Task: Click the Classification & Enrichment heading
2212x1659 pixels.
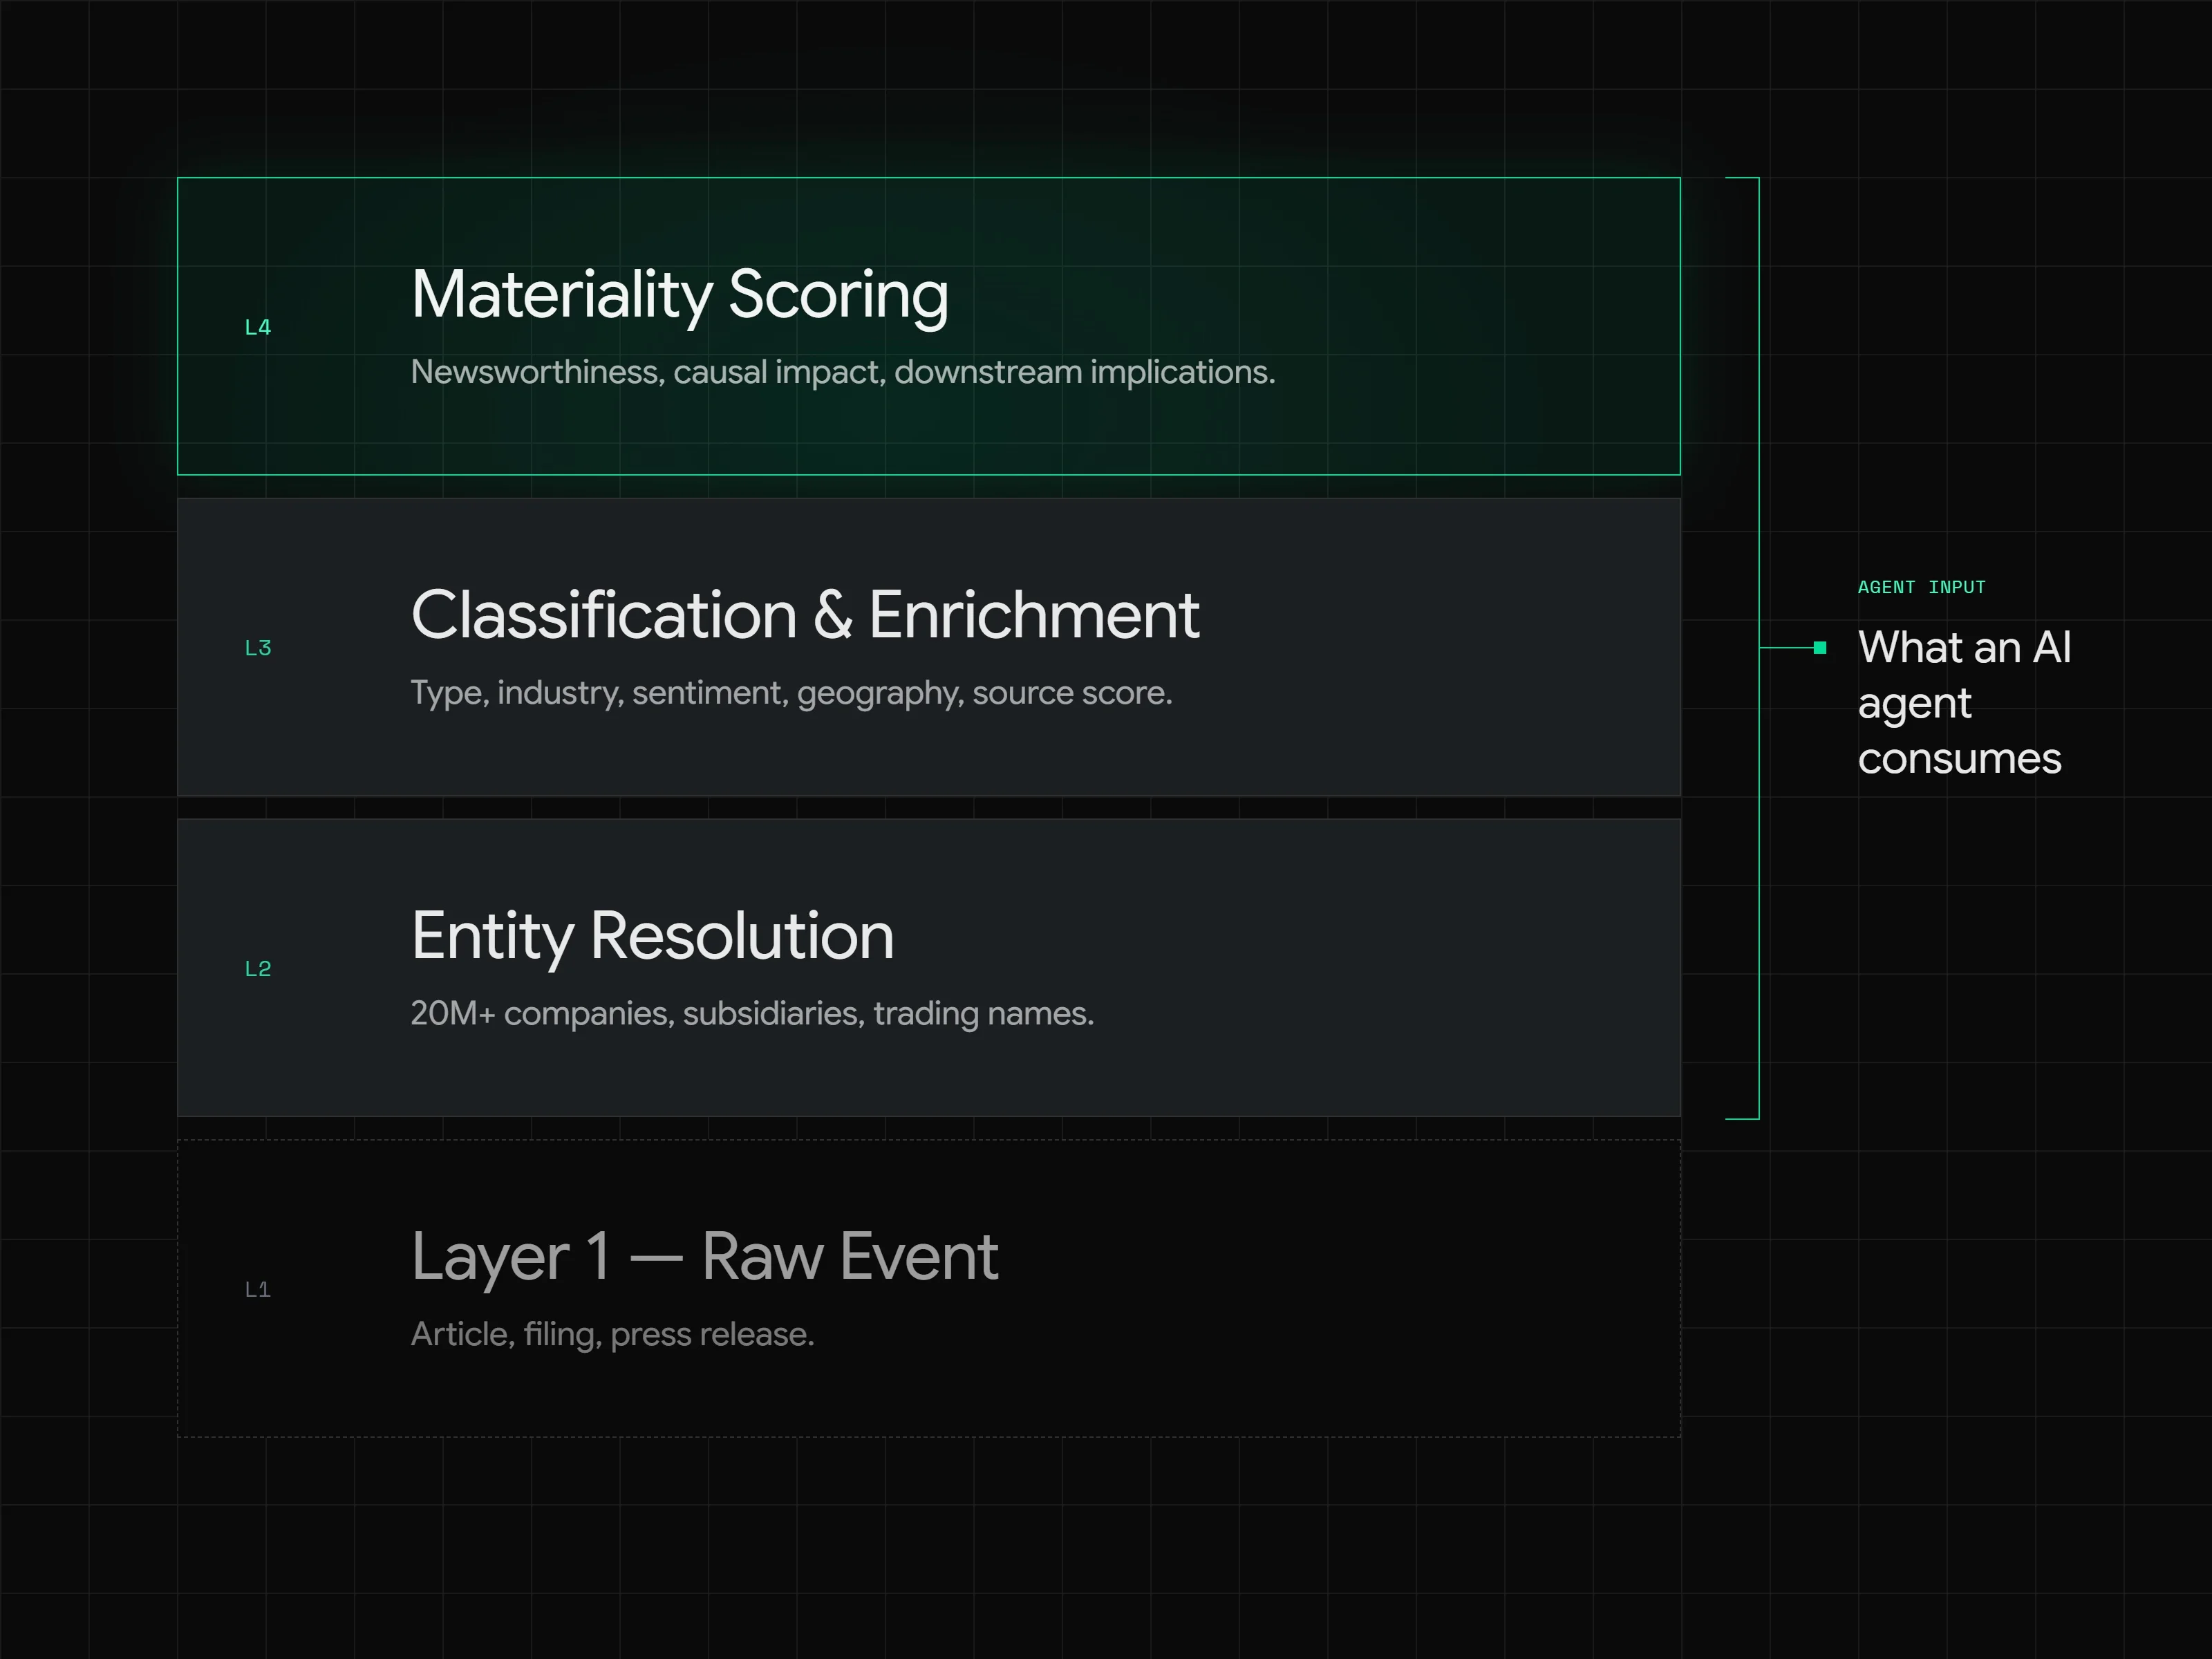Action: point(805,614)
